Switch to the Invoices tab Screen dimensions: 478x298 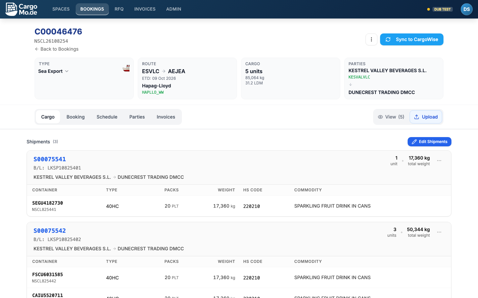click(166, 117)
